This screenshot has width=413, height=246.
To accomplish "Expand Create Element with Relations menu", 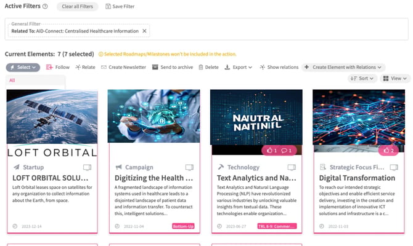I will (343, 67).
